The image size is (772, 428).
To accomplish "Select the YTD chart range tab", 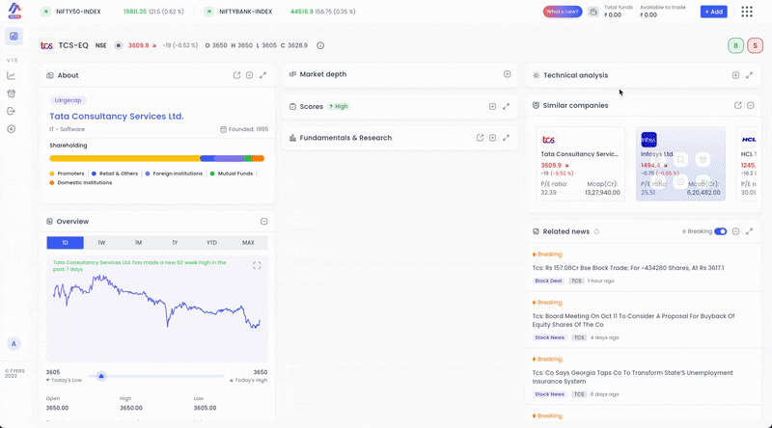I will point(211,243).
